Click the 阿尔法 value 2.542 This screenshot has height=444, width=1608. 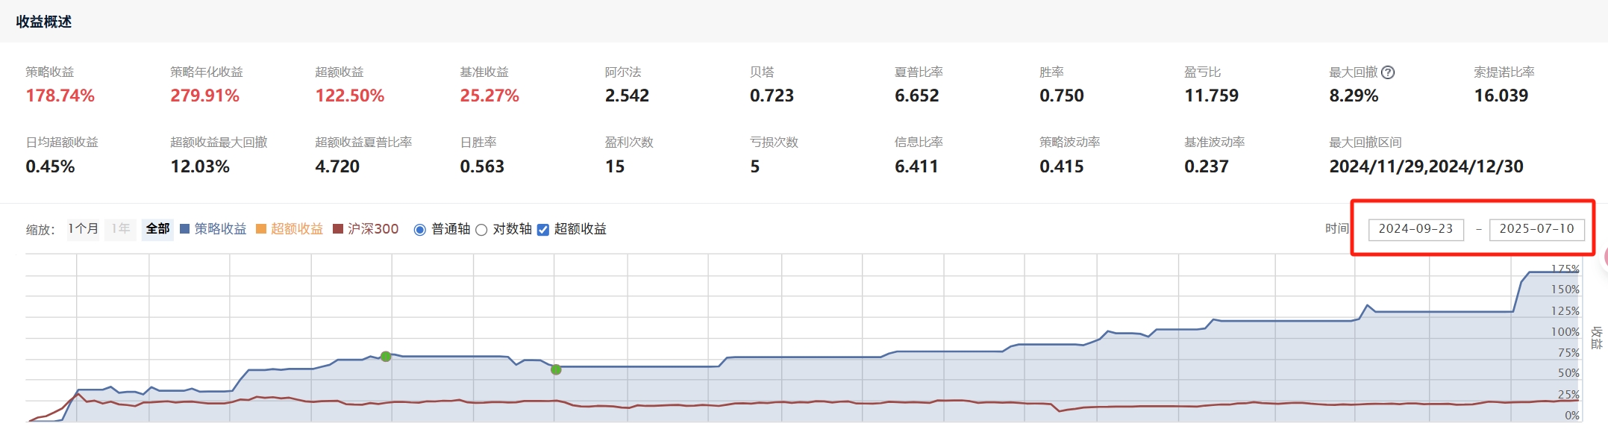[x=627, y=96]
